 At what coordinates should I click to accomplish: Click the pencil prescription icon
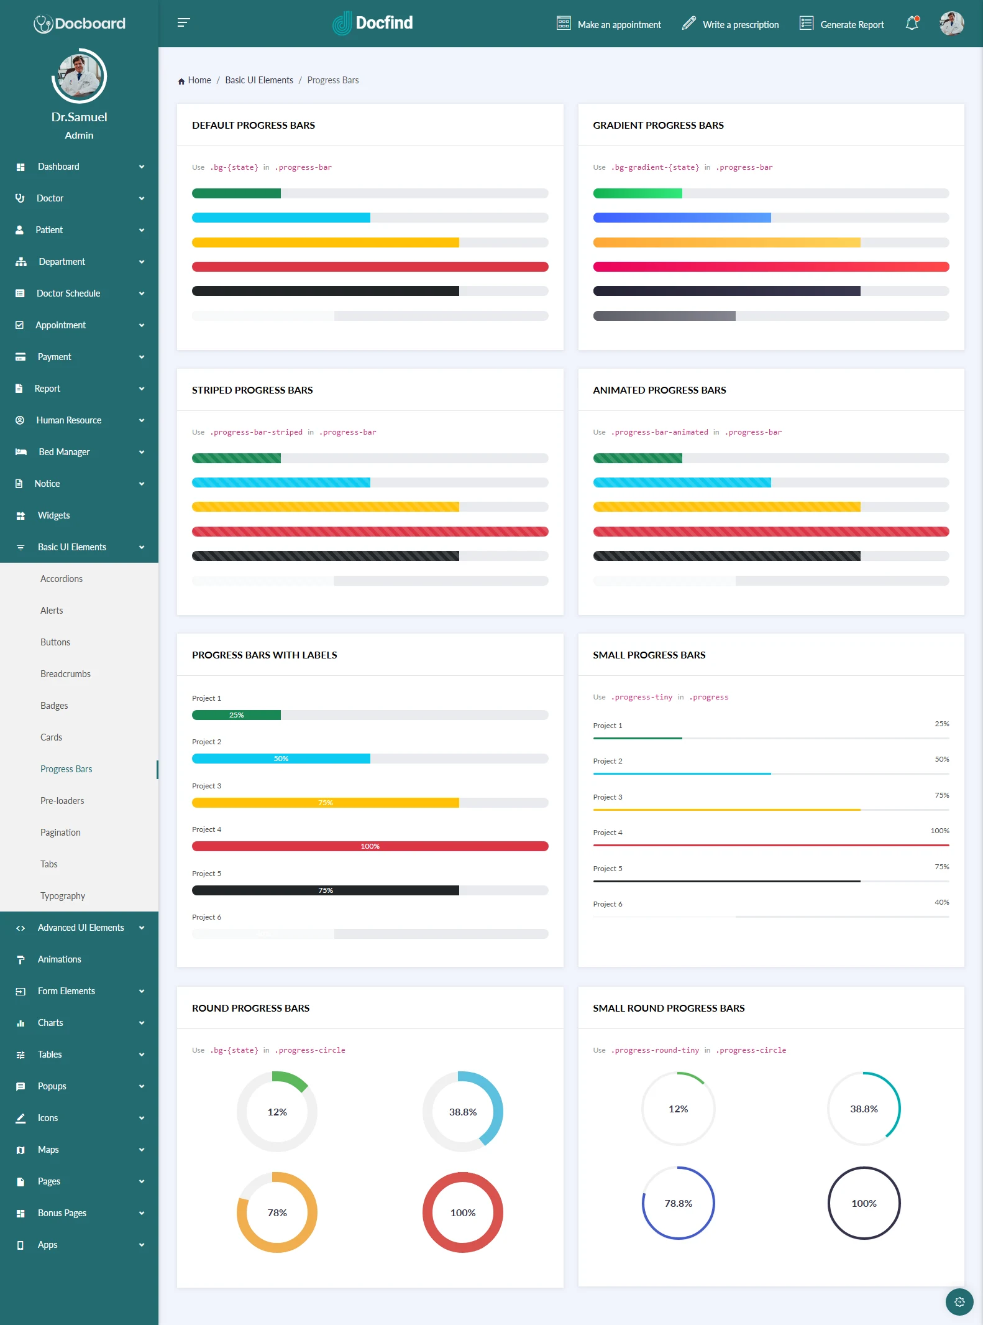click(x=688, y=24)
